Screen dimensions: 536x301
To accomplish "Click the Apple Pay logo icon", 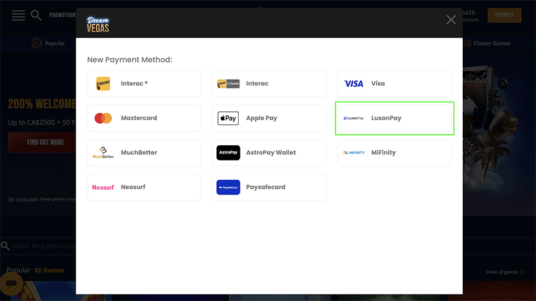I will pyautogui.click(x=228, y=118).
